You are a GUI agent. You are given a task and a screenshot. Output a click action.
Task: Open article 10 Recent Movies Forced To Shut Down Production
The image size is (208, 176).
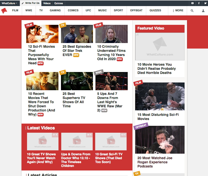42,104
